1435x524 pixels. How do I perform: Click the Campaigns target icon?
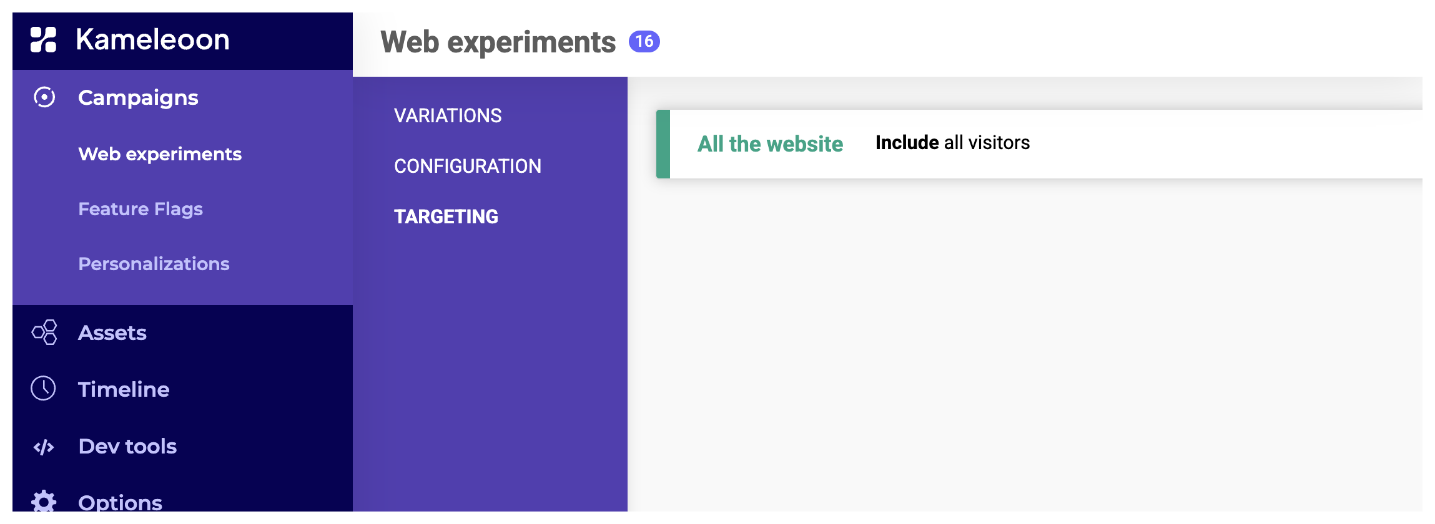[44, 97]
